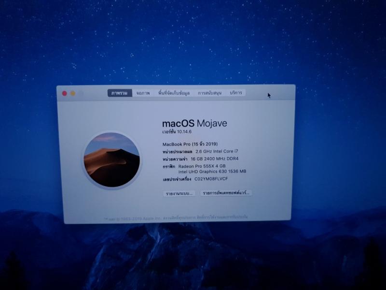The width and height of the screenshot is (386, 290).
Task: Click the version 10.14.6 text
Action: pos(177,131)
